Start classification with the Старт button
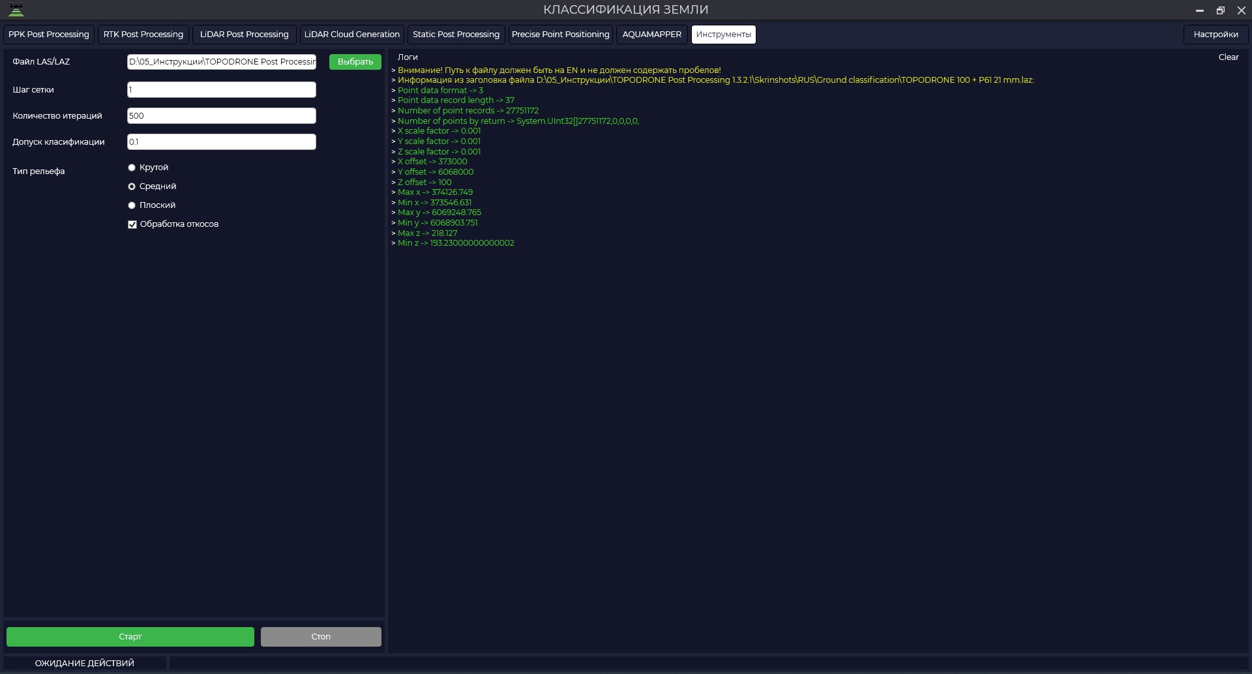Image resolution: width=1252 pixels, height=674 pixels. (130, 637)
